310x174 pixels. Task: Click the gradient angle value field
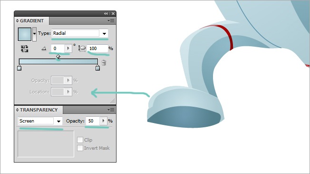click(x=58, y=48)
